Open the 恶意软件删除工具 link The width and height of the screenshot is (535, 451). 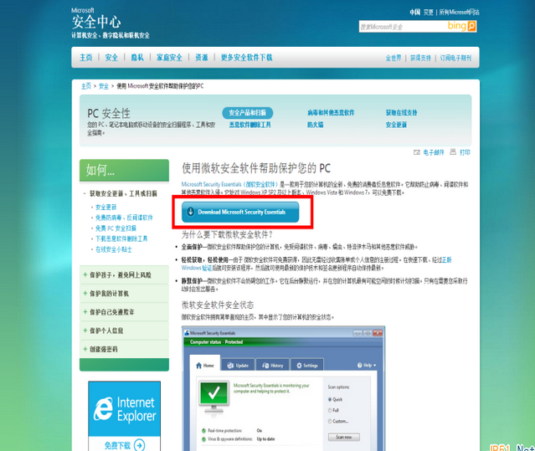[249, 125]
